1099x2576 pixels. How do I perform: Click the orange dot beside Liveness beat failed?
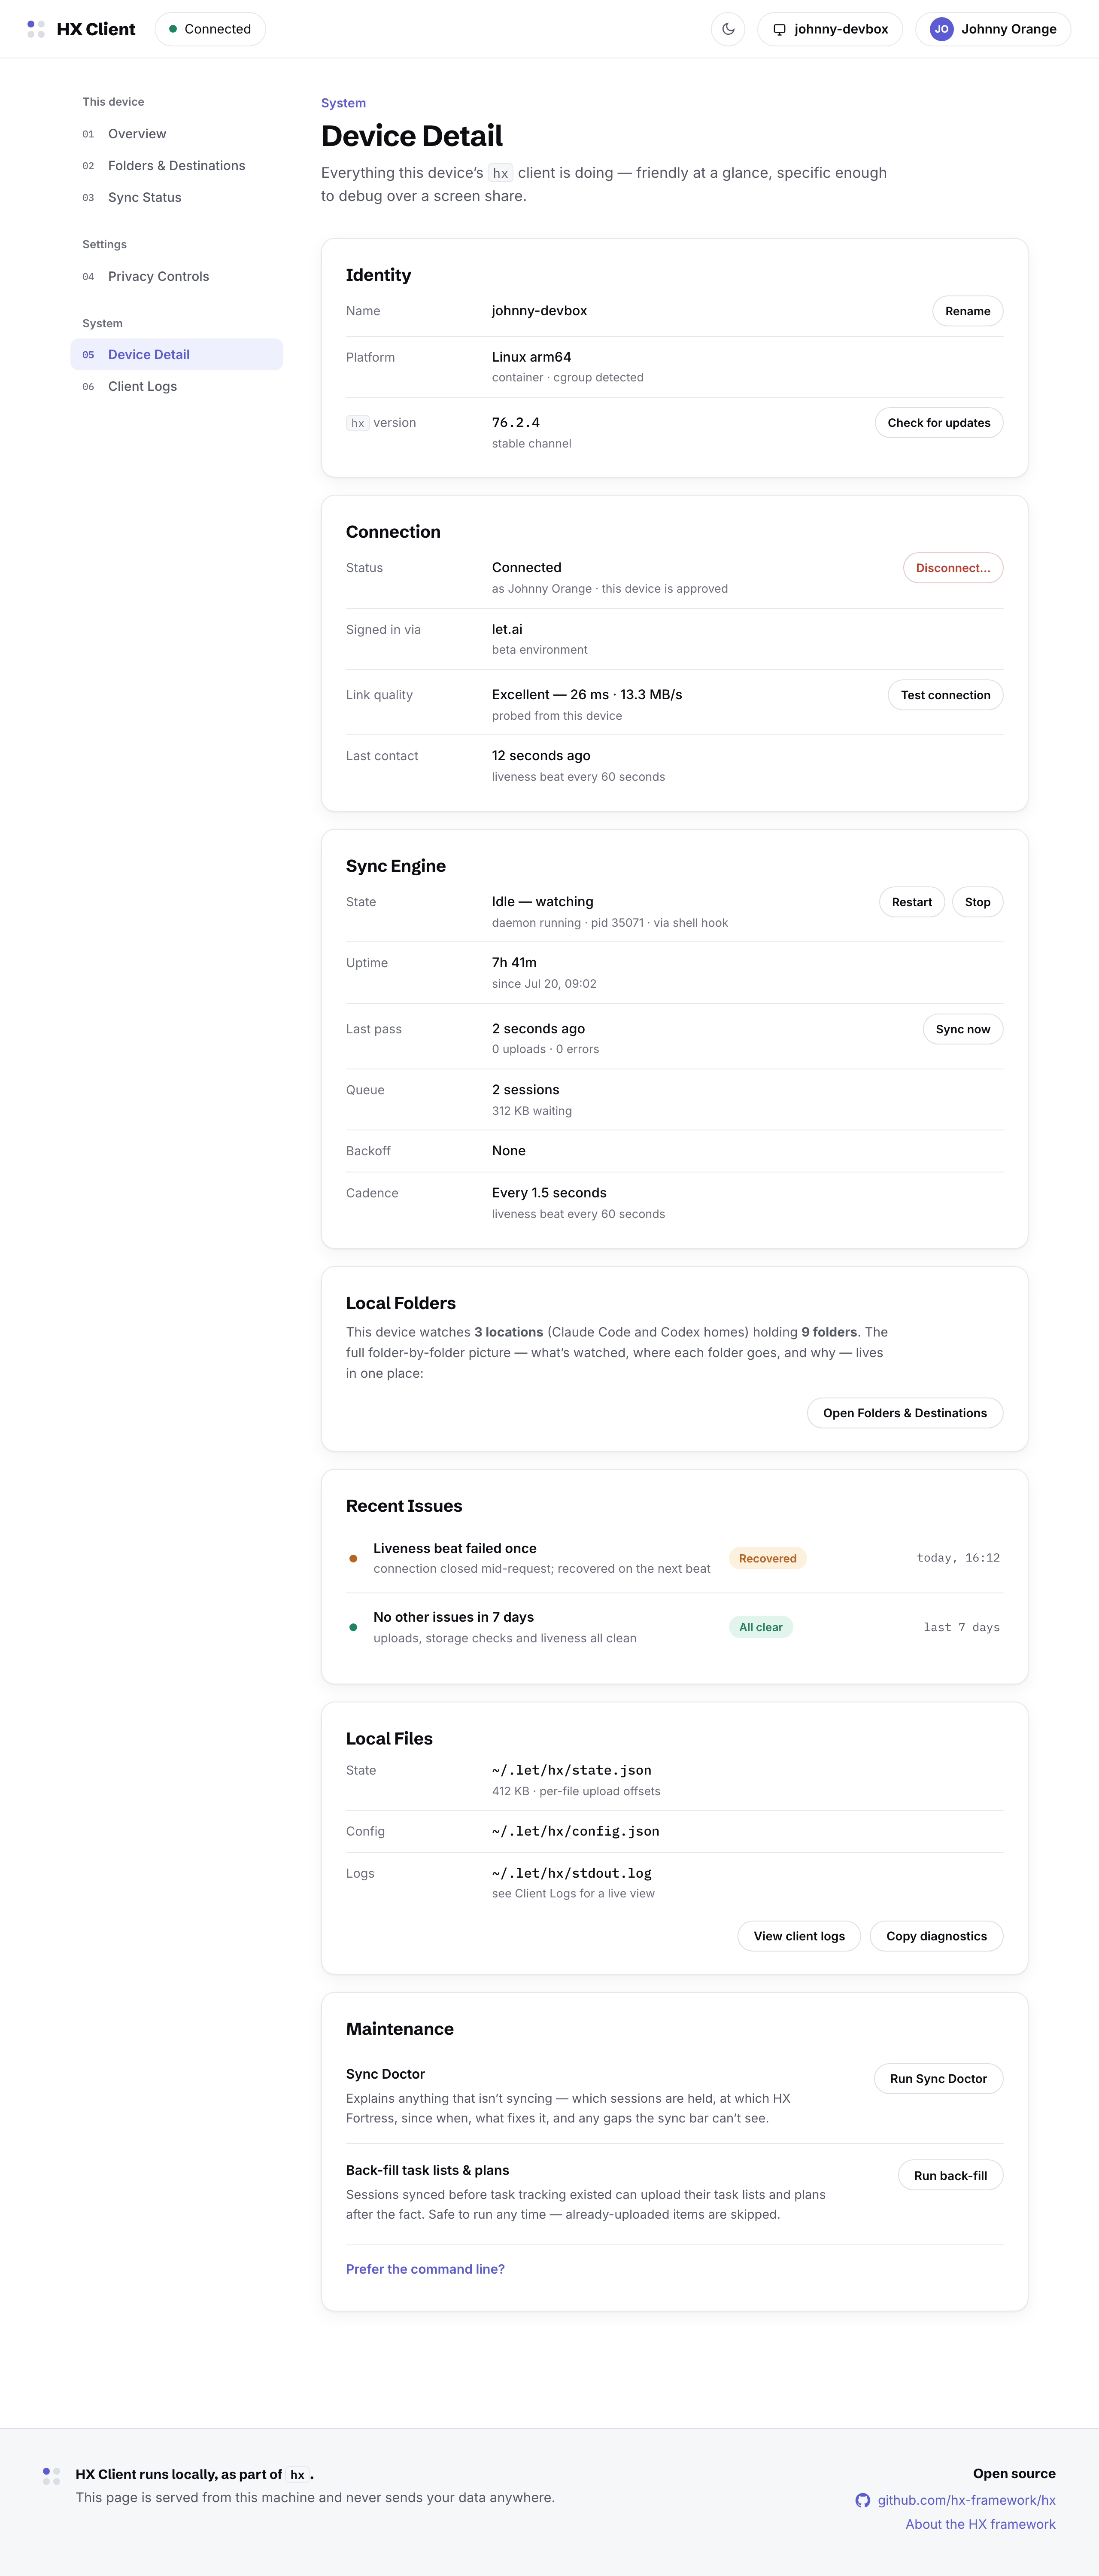click(x=353, y=1558)
